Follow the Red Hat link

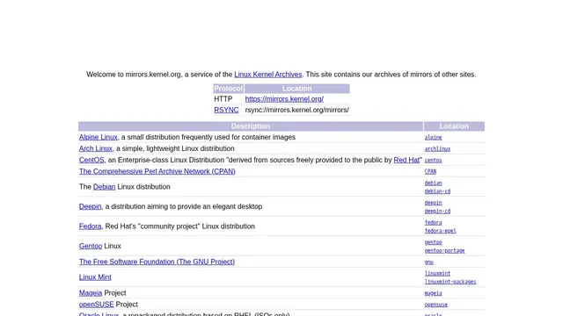(406, 160)
